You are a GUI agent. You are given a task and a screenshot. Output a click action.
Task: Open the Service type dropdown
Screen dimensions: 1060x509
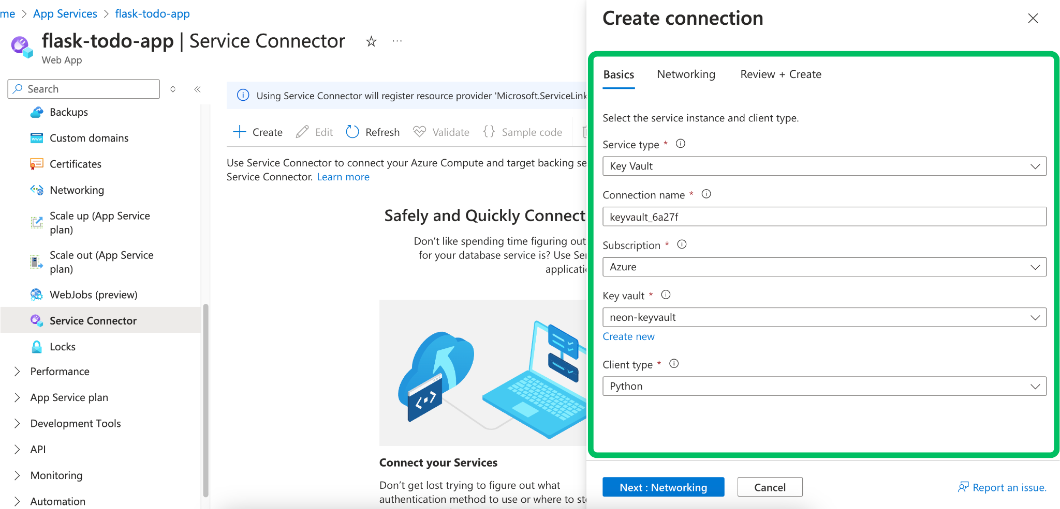824,166
